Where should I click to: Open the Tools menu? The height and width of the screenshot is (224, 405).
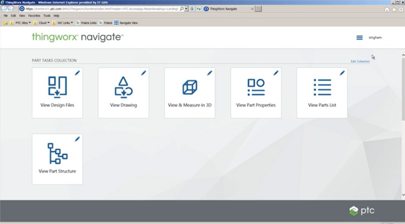pos(47,16)
